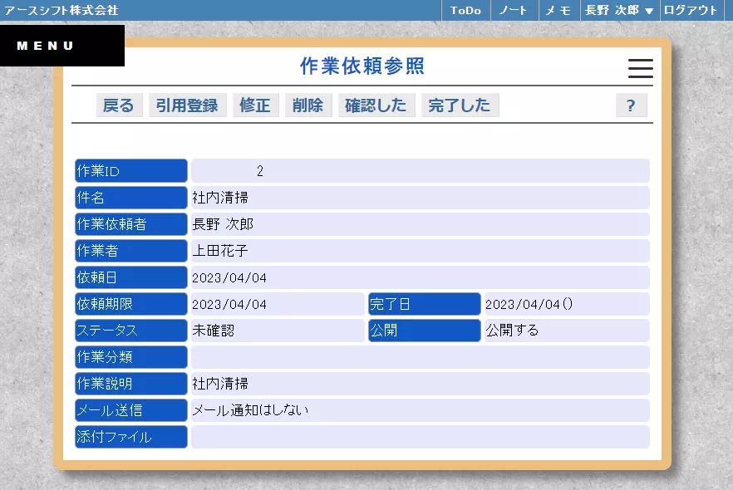
Task: Click ログアウト to log out
Action: pyautogui.click(x=692, y=11)
